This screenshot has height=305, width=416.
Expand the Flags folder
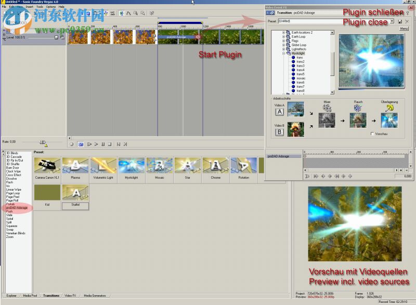click(x=283, y=41)
